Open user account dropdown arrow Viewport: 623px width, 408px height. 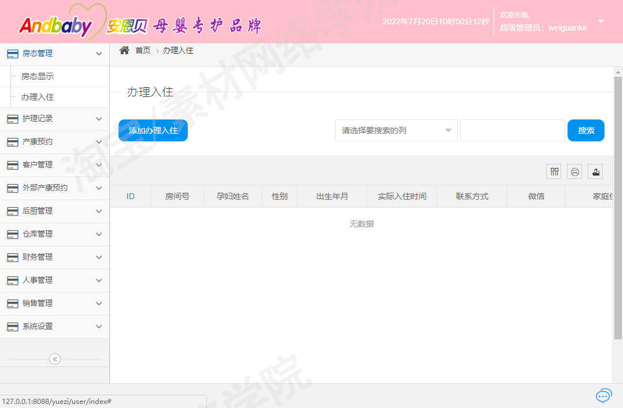pos(601,21)
